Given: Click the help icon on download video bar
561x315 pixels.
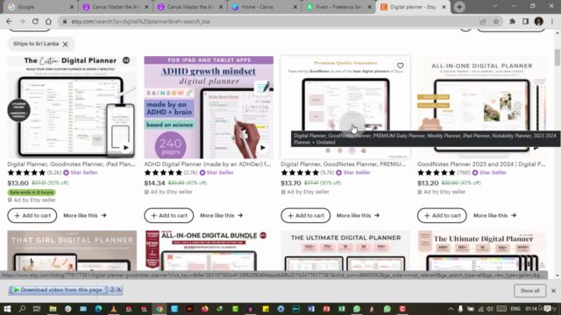Looking at the screenshot, I should [112, 290].
